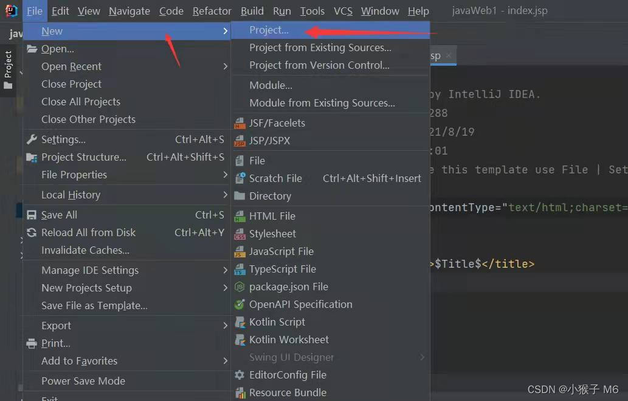Open the View menu
Viewport: 628px width, 401px height.
(89, 11)
